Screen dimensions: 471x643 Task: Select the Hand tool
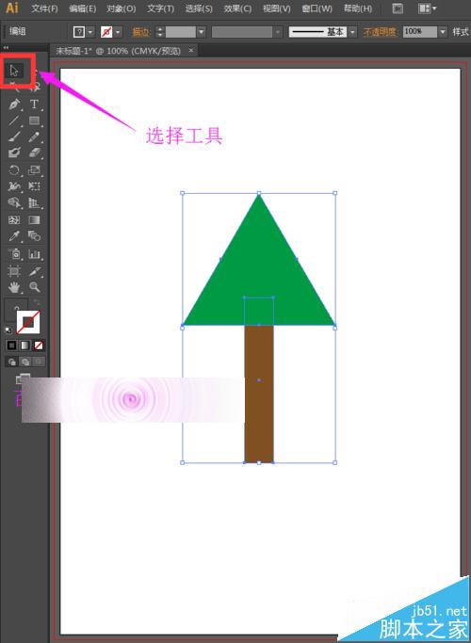(x=14, y=287)
